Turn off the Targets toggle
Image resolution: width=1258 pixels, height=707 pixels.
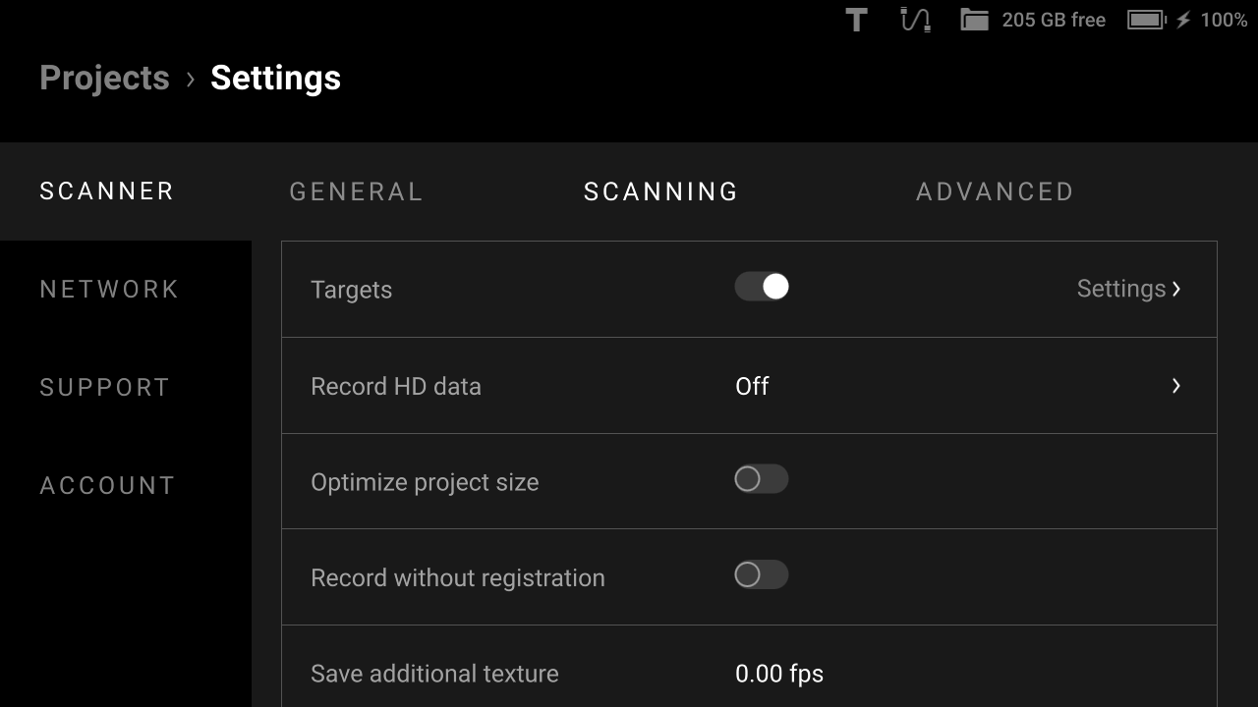click(x=762, y=287)
